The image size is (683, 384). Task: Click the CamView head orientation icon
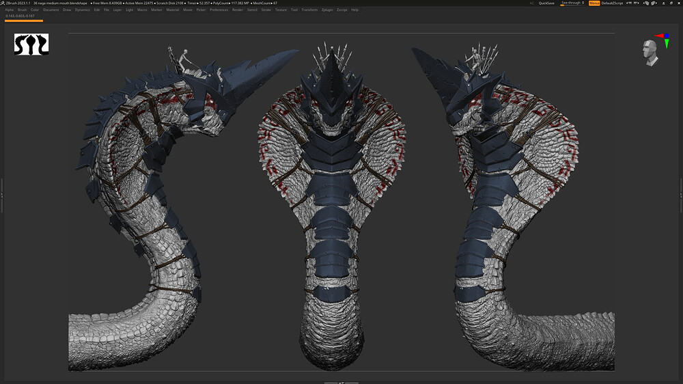click(650, 52)
